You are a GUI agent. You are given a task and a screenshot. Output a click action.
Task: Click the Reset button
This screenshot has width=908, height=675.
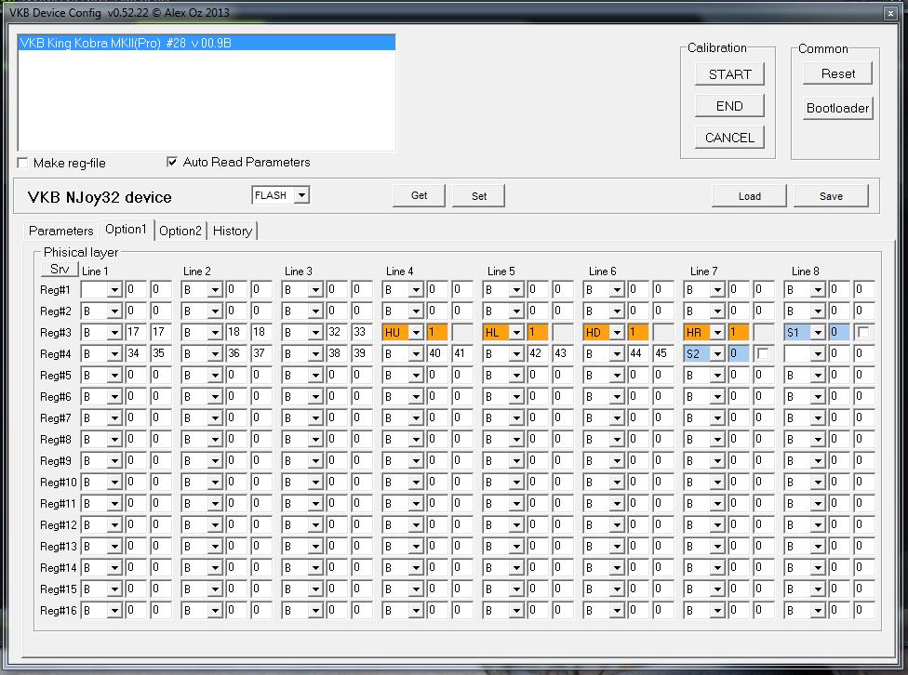(x=837, y=73)
